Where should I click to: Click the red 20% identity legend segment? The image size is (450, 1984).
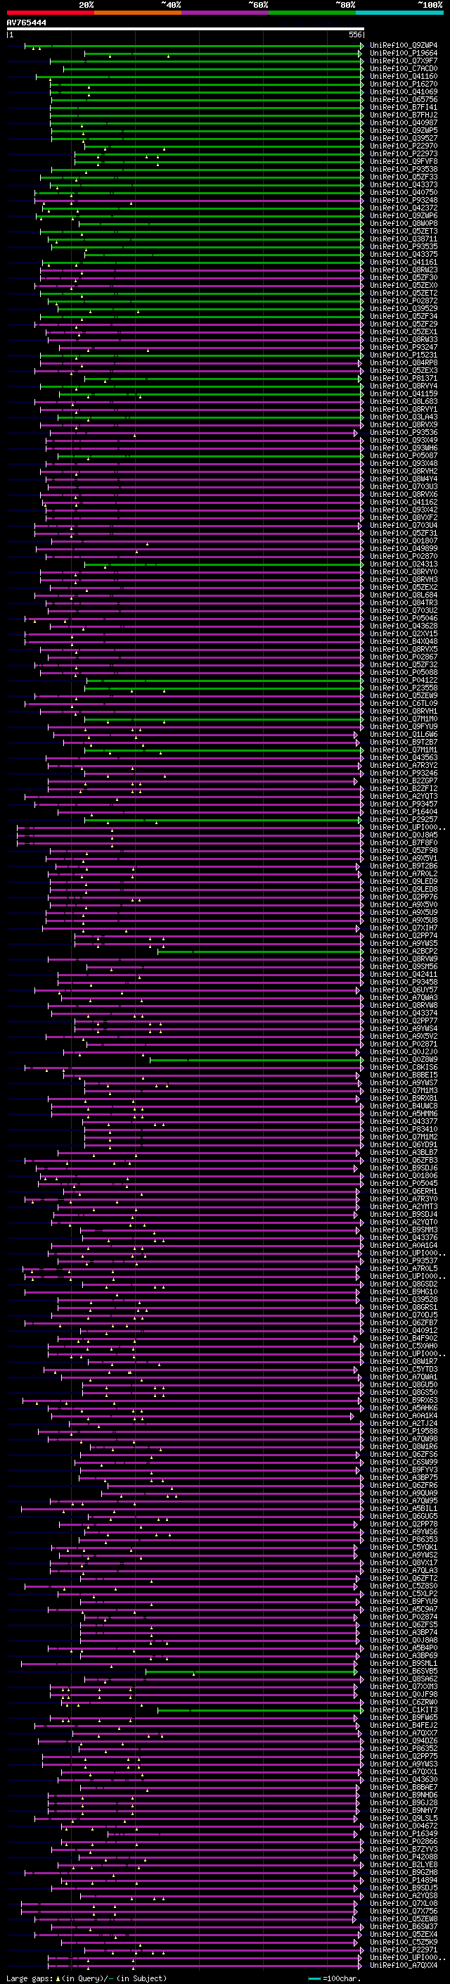pyautogui.click(x=50, y=13)
